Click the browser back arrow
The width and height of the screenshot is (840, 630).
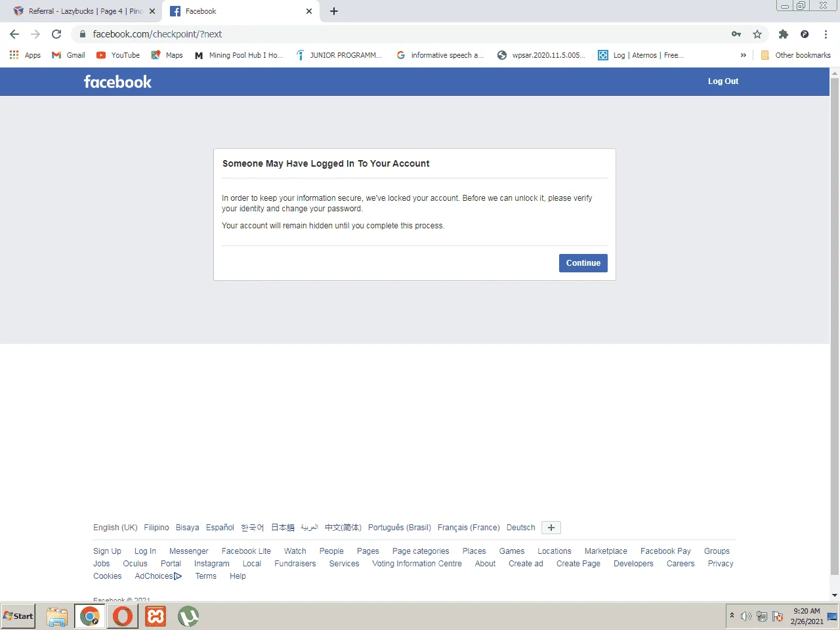(14, 34)
